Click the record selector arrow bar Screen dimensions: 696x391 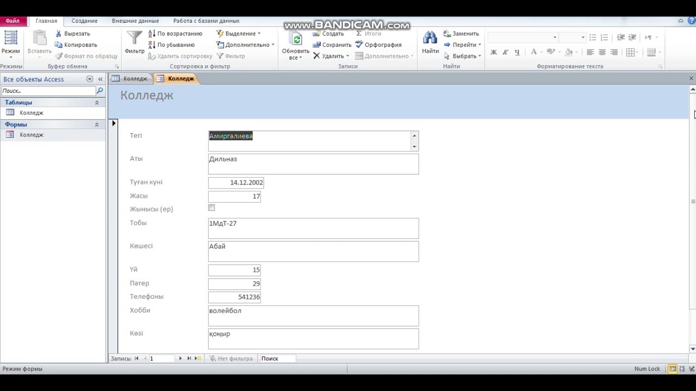pyautogui.click(x=113, y=236)
